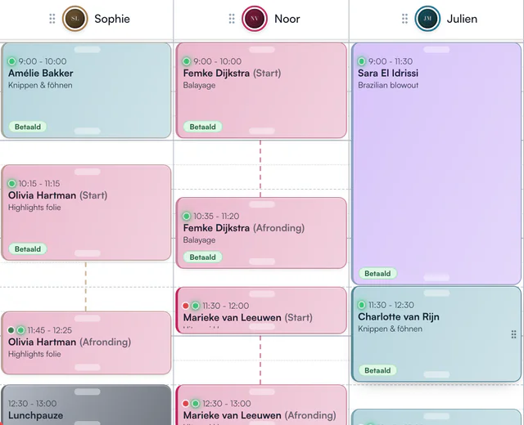Click the Betaald badge on Charlotte van Rijn's appointment
This screenshot has width=524, height=425.
pos(377,370)
